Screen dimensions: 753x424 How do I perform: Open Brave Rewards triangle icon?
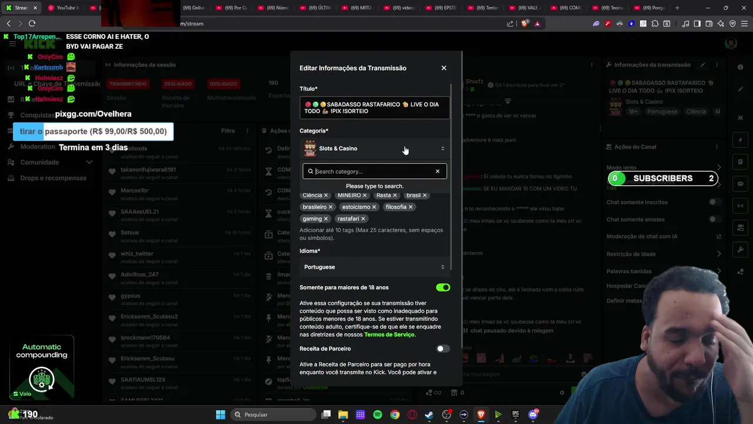(x=537, y=24)
